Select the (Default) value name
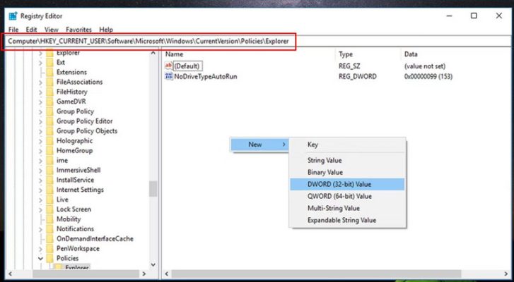 coord(187,66)
